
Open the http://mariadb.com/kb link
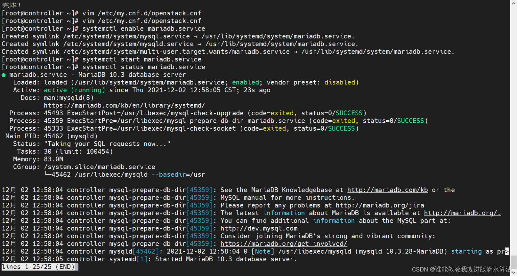[387, 190]
